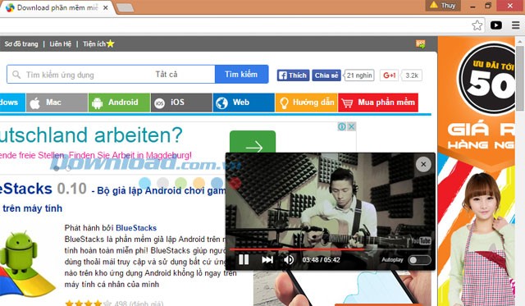
Task: Close the browser tab
Action: pyautogui.click(x=106, y=7)
